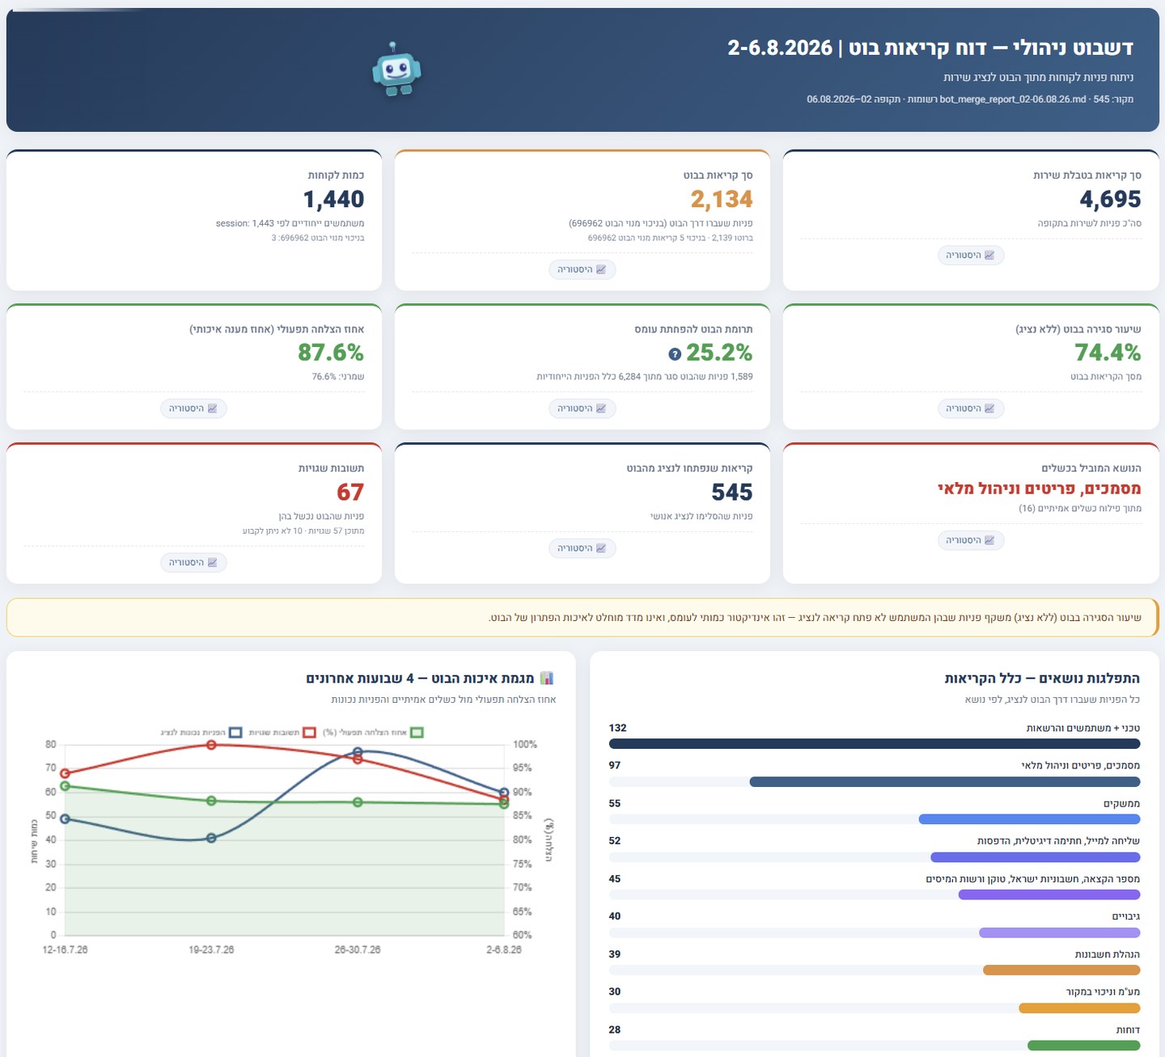
Task: Show היסטוריה for תרומת הבוט להפחתת עומס
Action: 582,408
